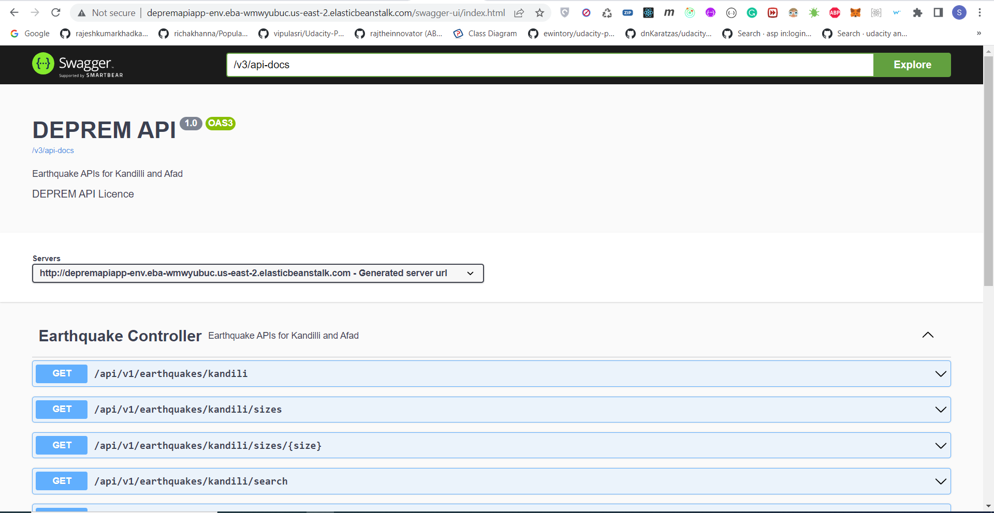This screenshot has width=994, height=513.
Task: Open the italic 'm' extension icon
Action: tap(669, 12)
